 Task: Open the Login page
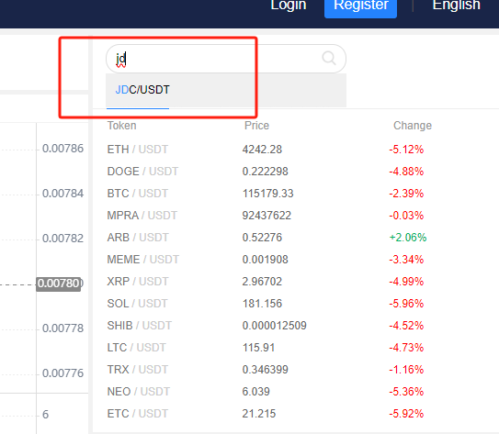(x=289, y=6)
